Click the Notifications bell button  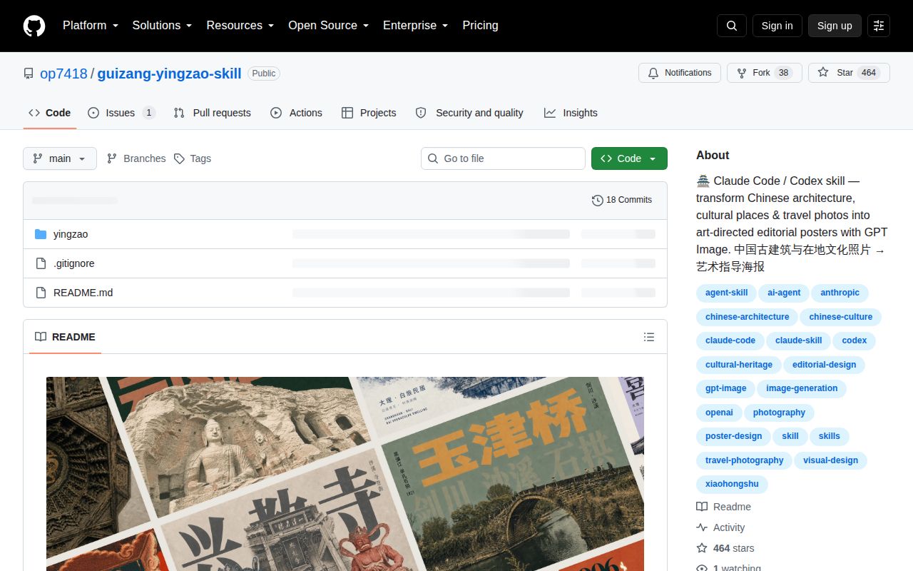tap(680, 73)
